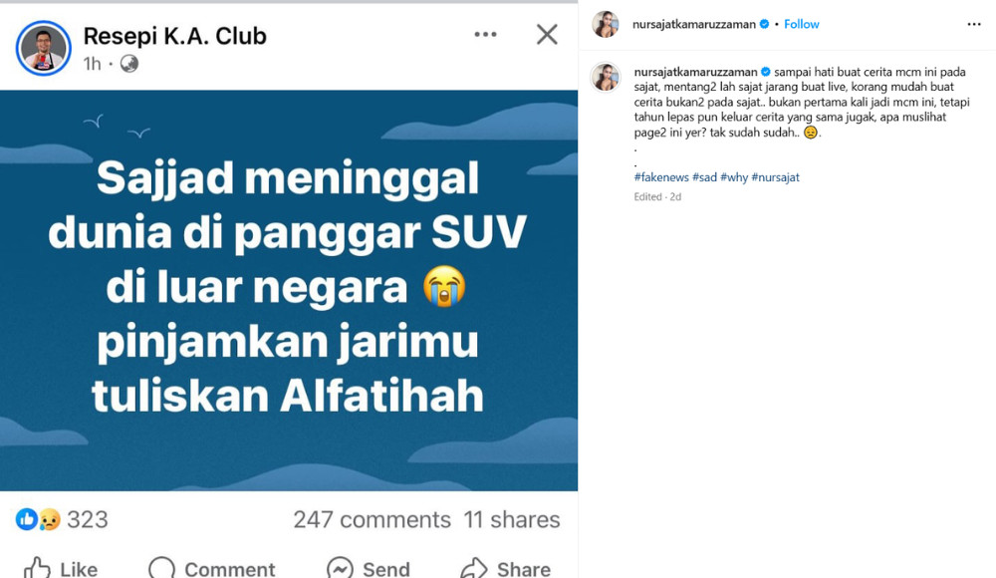996x578 pixels.
Task: Click nursajatkamaruzzaman username in header
Action: point(693,24)
